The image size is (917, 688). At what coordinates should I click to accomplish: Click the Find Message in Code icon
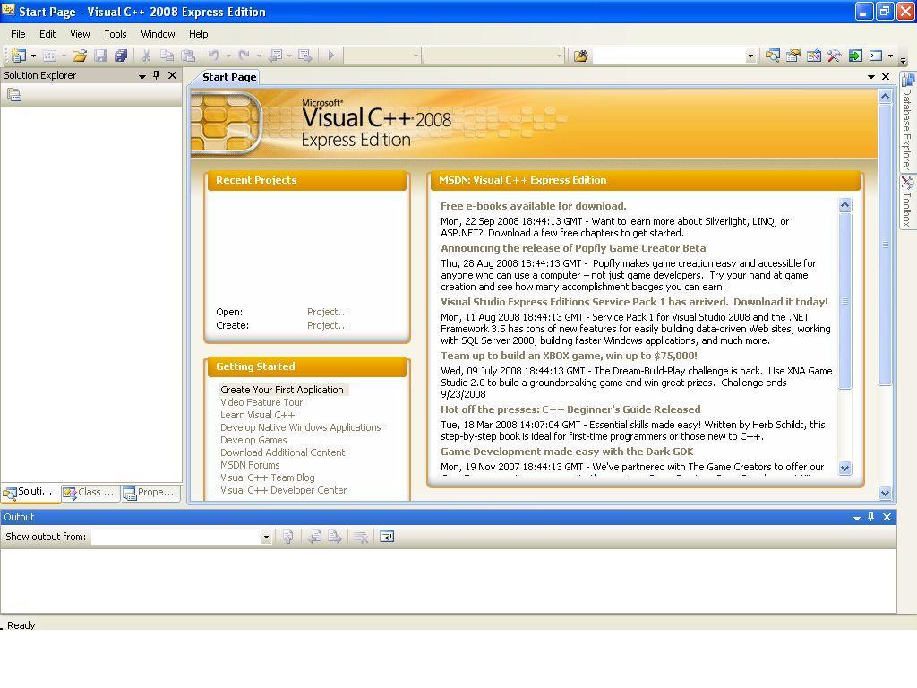tap(287, 537)
